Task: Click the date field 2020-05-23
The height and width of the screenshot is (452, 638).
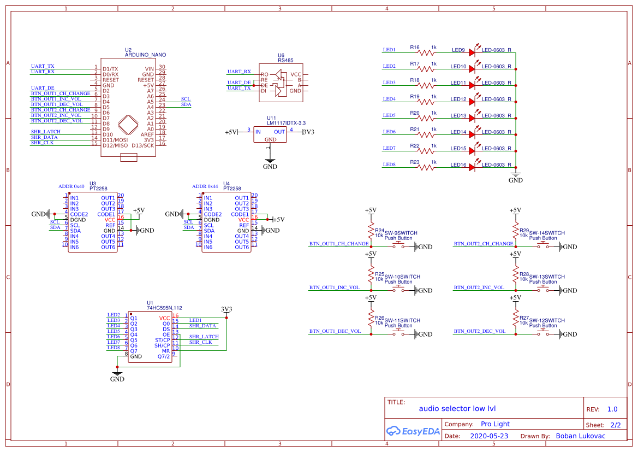Action: (488, 436)
